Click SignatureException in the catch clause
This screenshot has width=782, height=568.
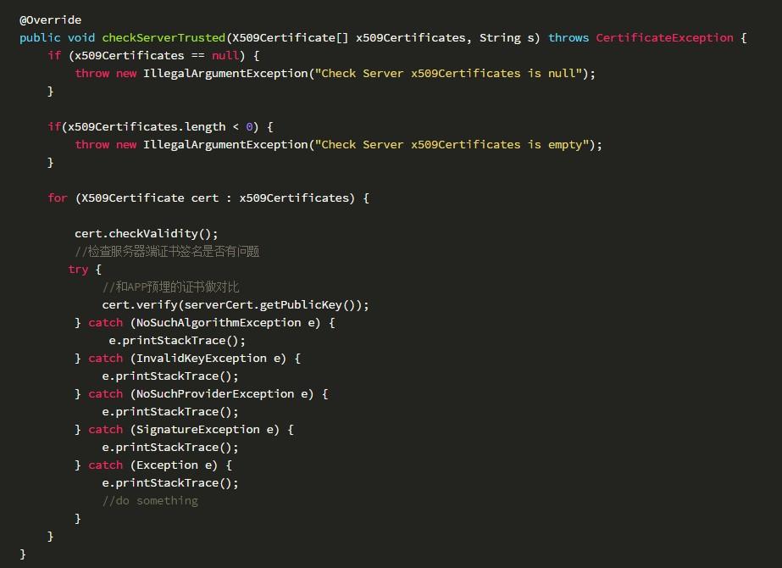pos(198,430)
